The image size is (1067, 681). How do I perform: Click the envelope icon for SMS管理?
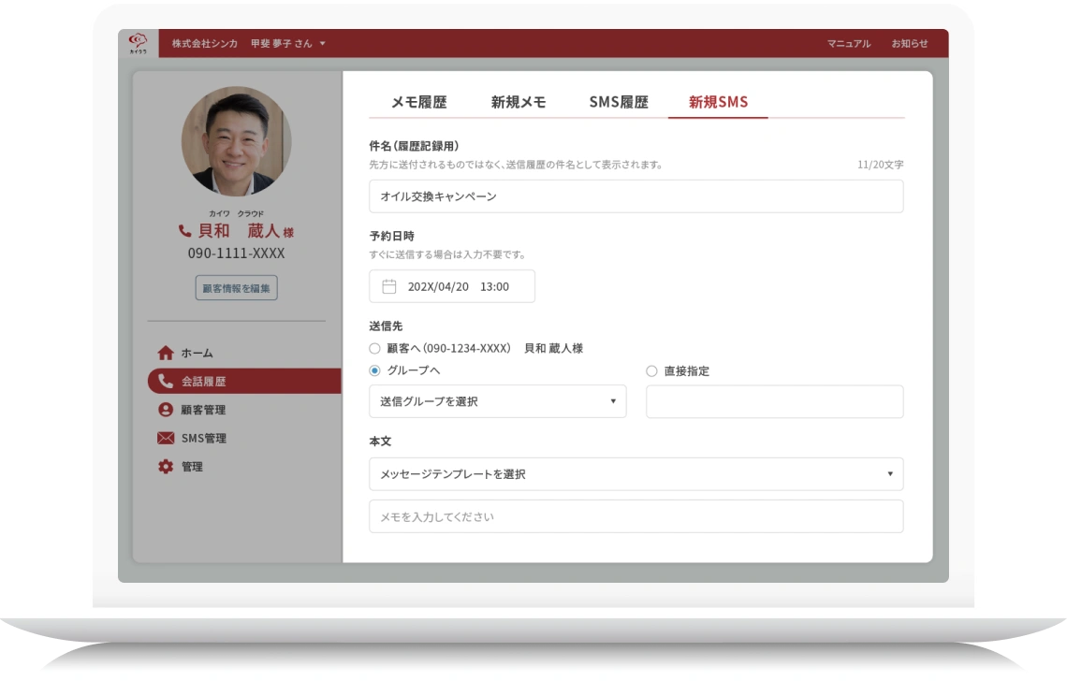(x=166, y=438)
